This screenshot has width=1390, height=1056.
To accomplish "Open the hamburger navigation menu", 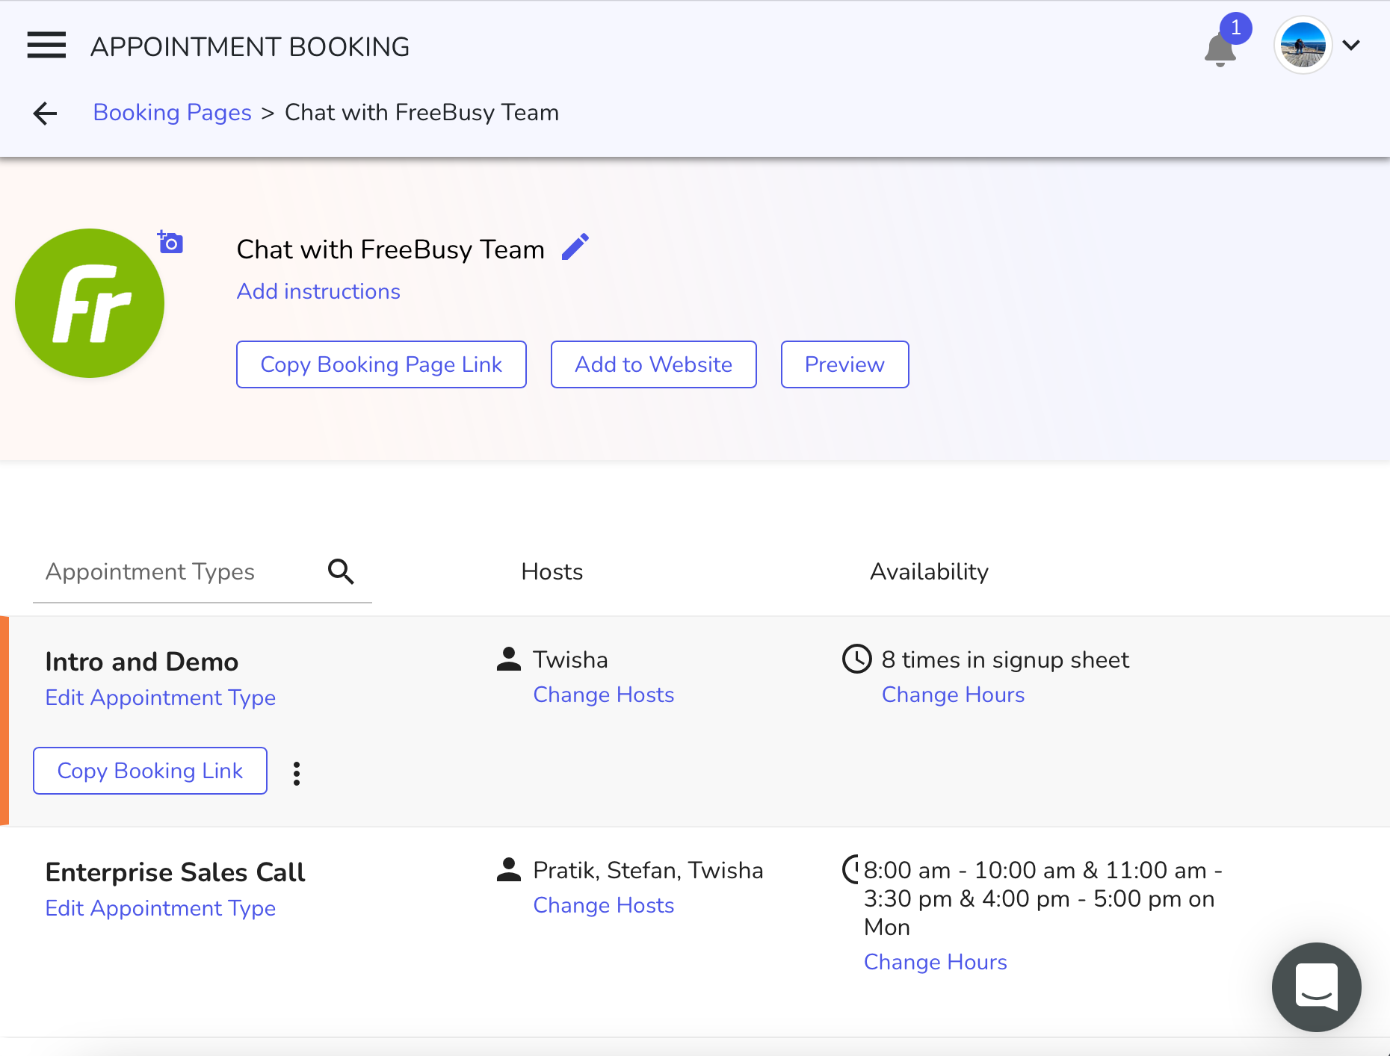I will click(x=46, y=46).
